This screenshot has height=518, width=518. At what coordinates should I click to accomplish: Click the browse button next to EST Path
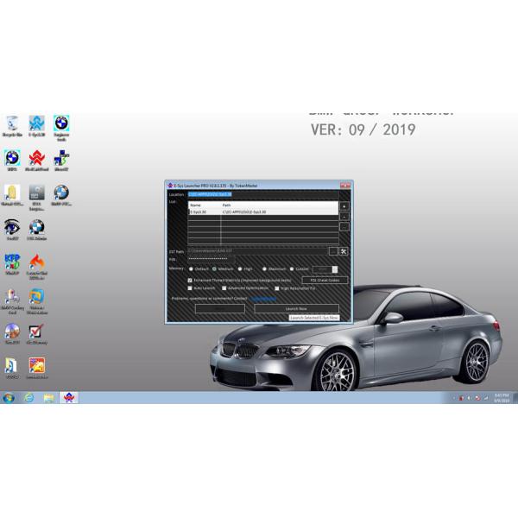tap(333, 251)
